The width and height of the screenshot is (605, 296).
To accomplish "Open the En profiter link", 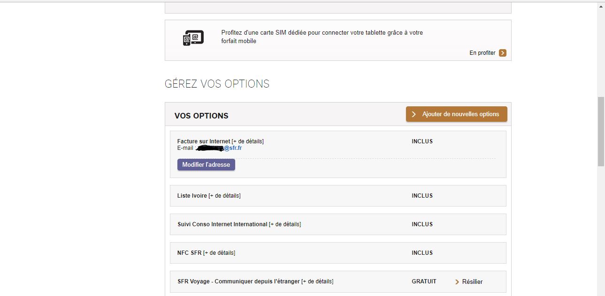I will pos(482,53).
